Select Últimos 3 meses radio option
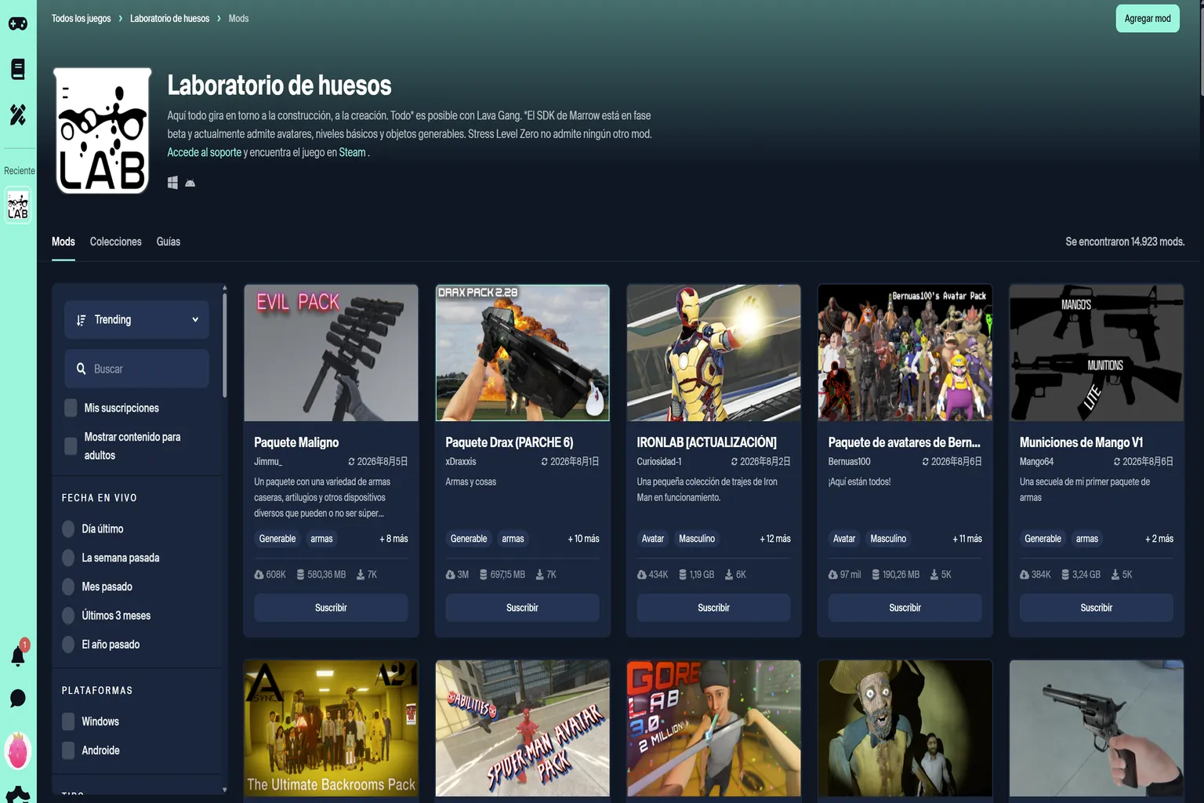This screenshot has width=1204, height=803. [68, 616]
